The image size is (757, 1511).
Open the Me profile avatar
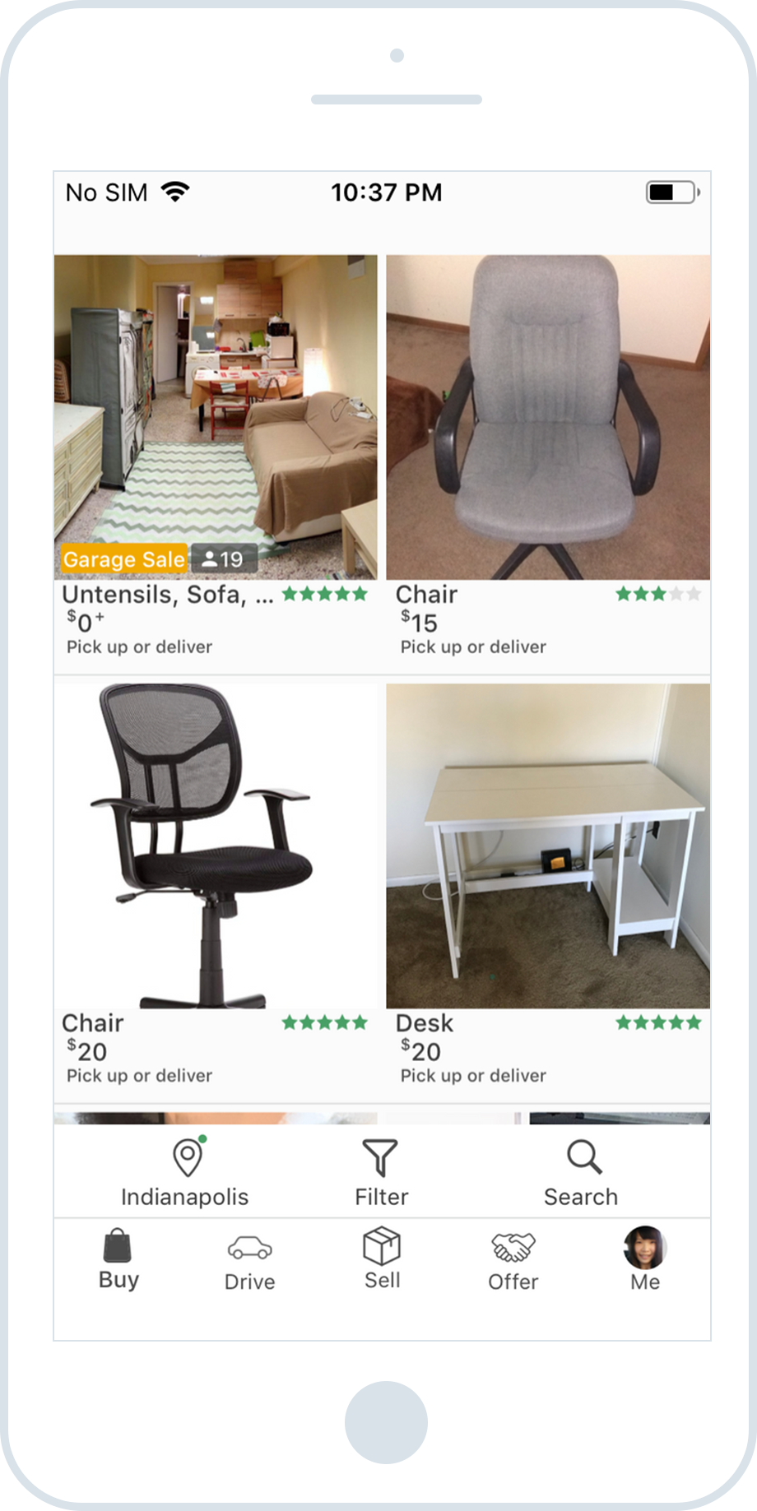tap(645, 1247)
